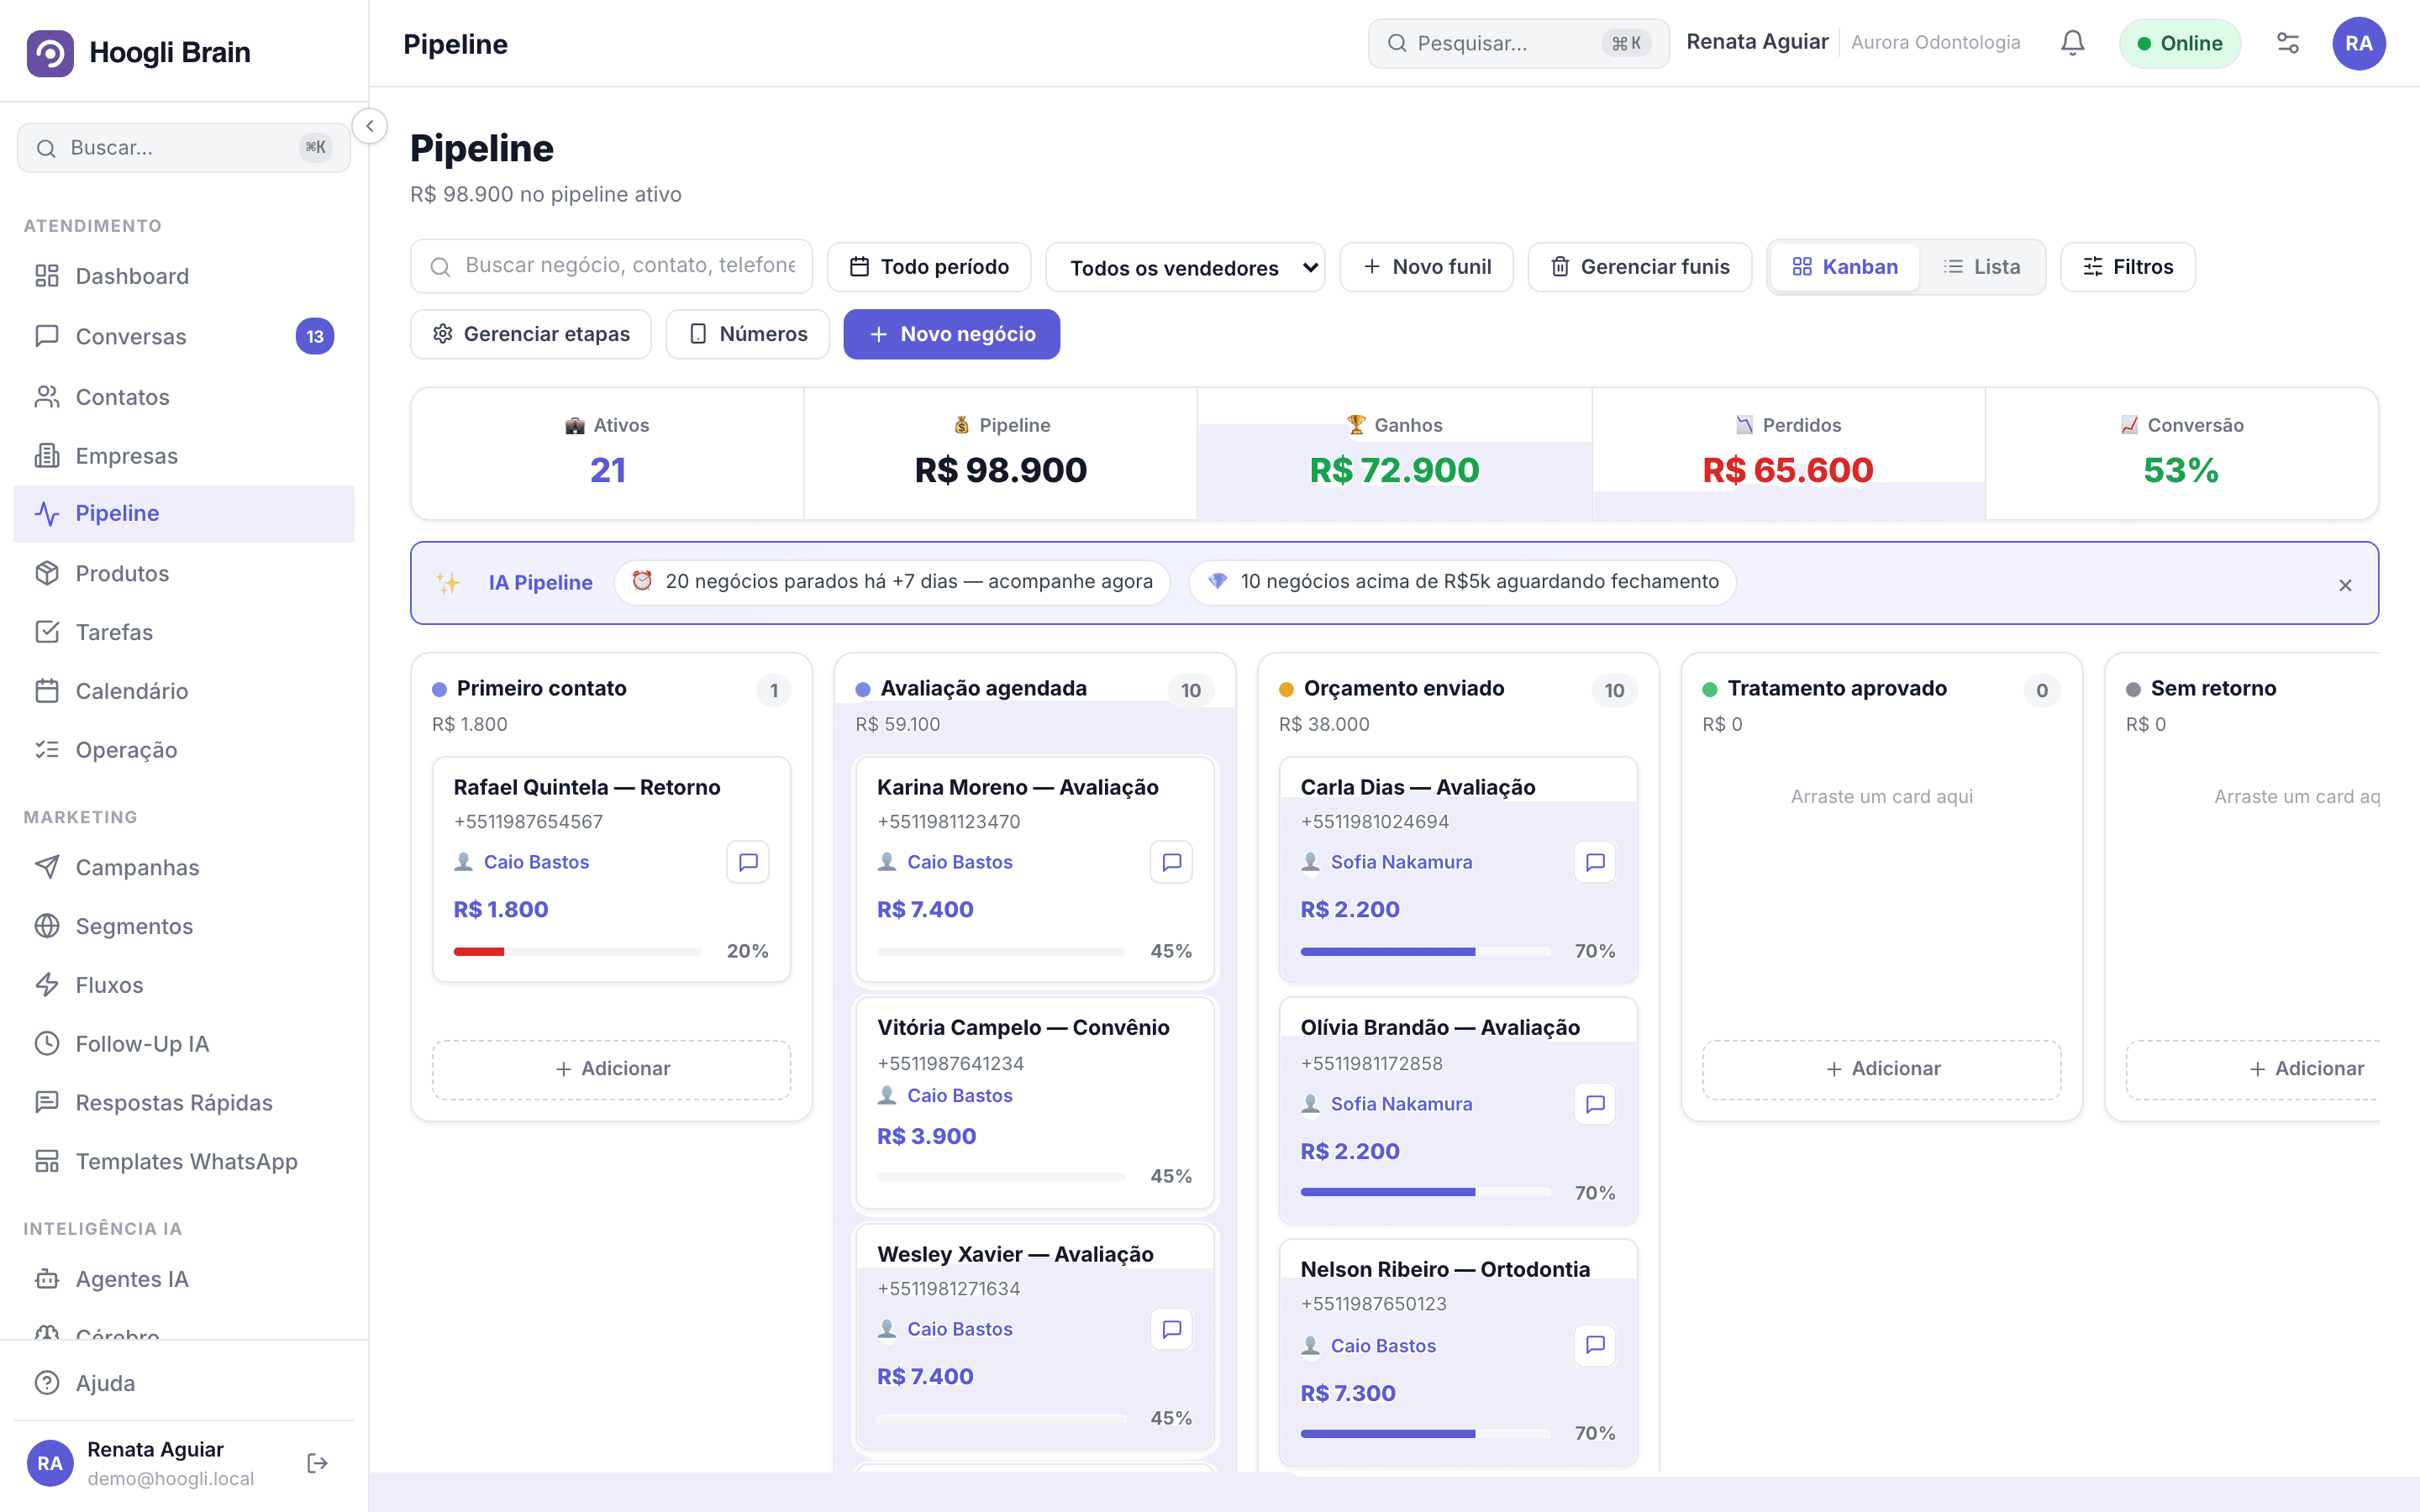Focus the Buscar negócio, contato, telefone field

(x=611, y=266)
